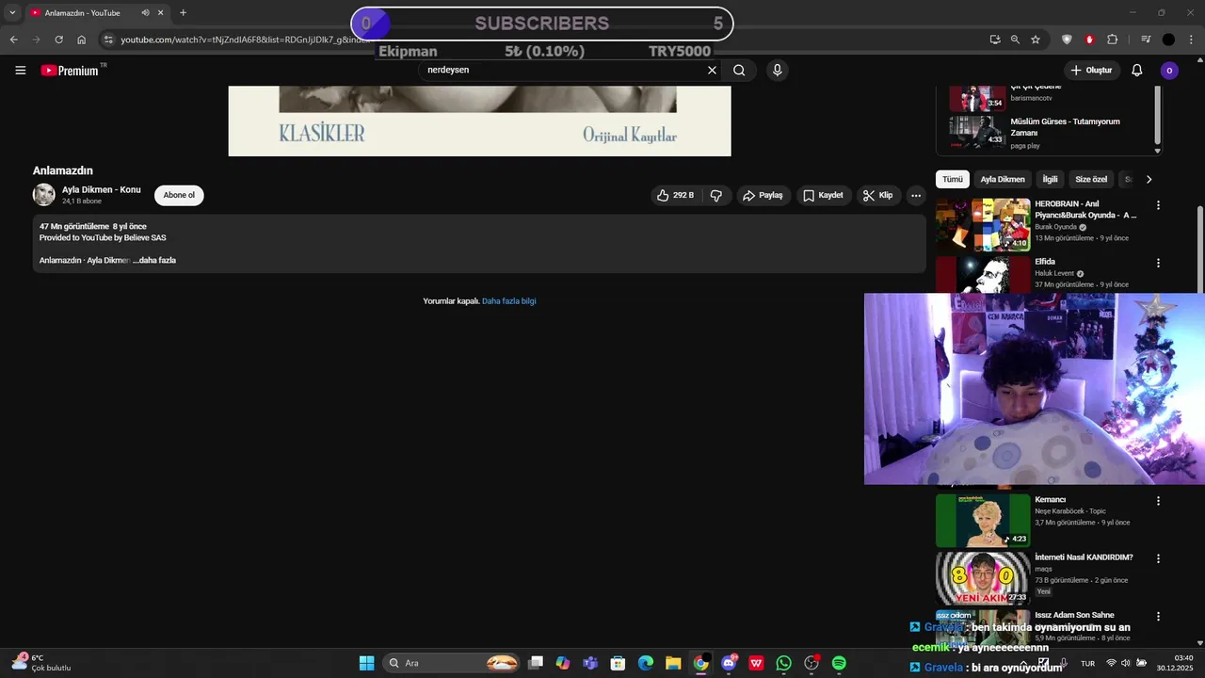Select the Tümü filter chip
1205x678 pixels.
(953, 179)
